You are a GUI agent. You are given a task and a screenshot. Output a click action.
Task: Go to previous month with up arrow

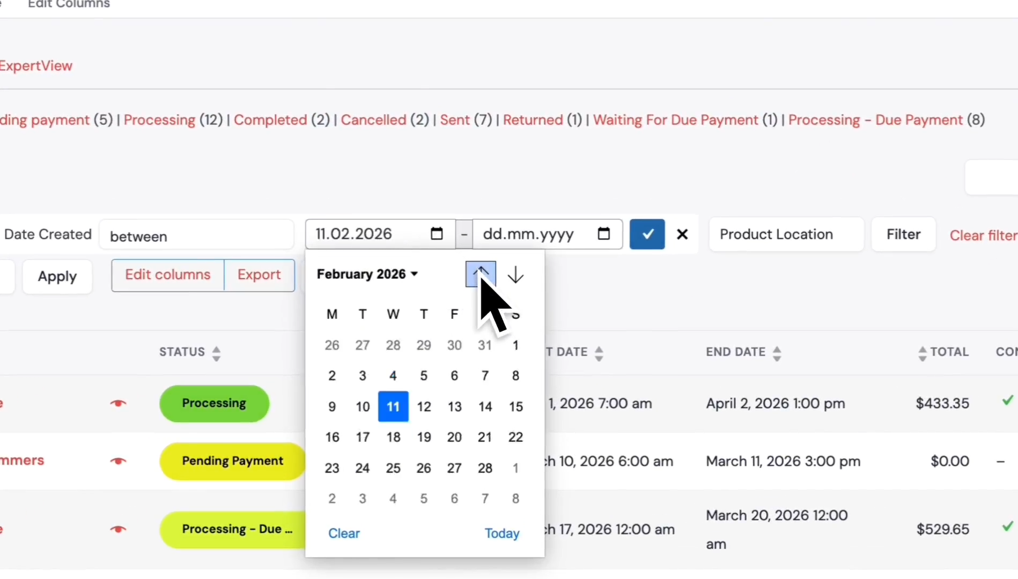[481, 274]
